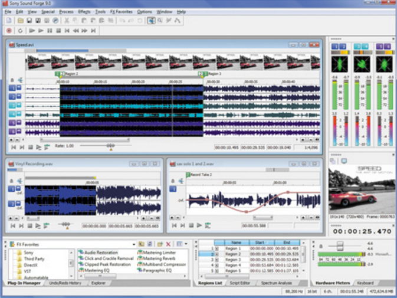Image resolution: width=397 pixels, height=298 pixels.
Task: Select the Pencil tool in the toolbar
Action: [x=169, y=21]
